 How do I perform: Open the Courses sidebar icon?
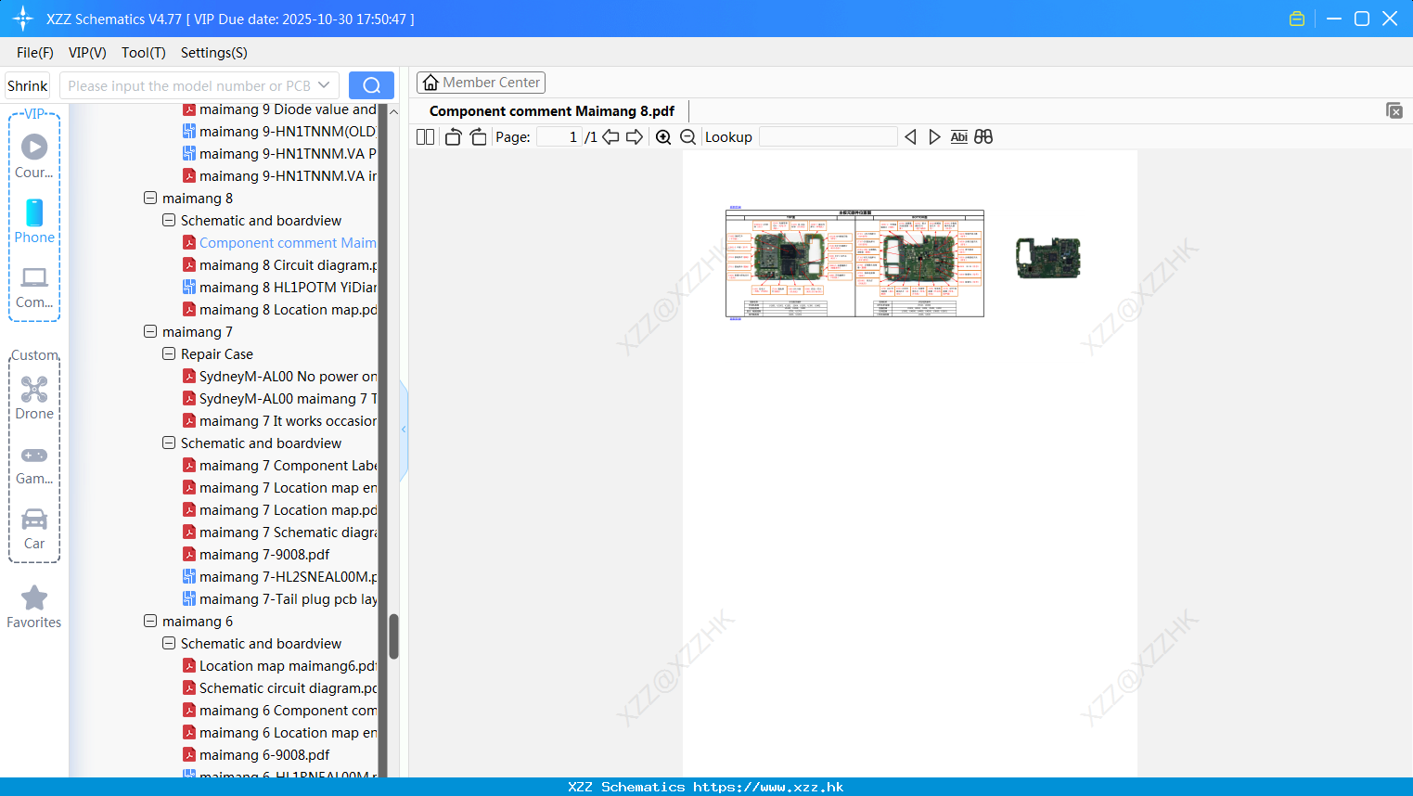(x=34, y=147)
